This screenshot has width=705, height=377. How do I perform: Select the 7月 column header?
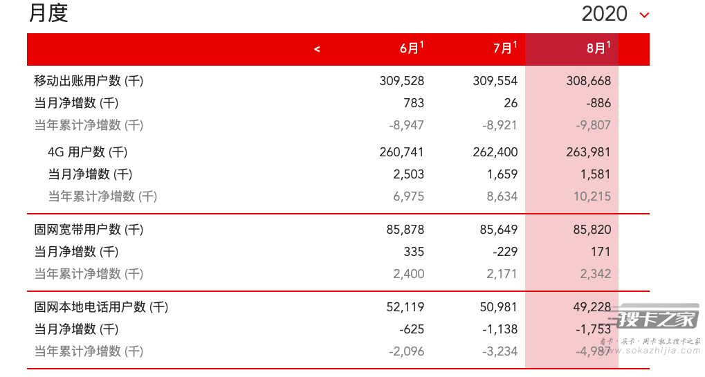[x=505, y=48]
